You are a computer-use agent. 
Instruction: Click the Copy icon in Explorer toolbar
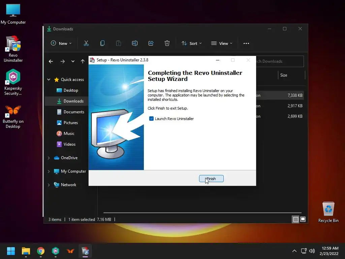[102, 44]
